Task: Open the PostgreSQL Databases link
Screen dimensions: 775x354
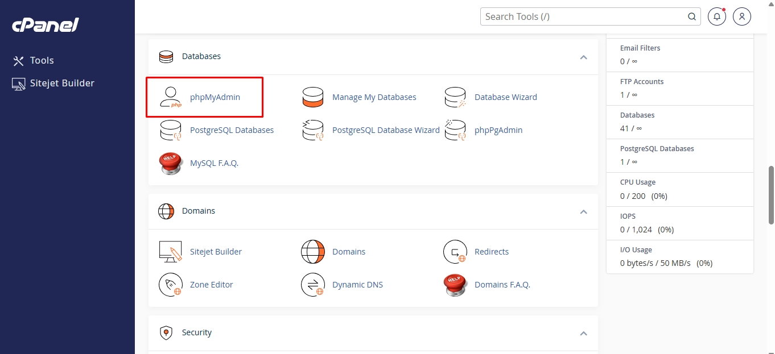Action: pos(232,130)
